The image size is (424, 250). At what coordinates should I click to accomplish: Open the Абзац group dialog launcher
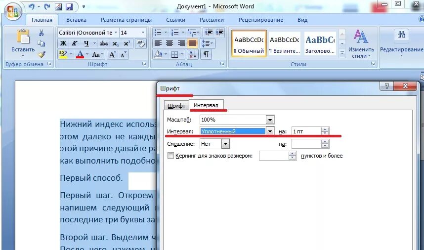click(x=222, y=64)
